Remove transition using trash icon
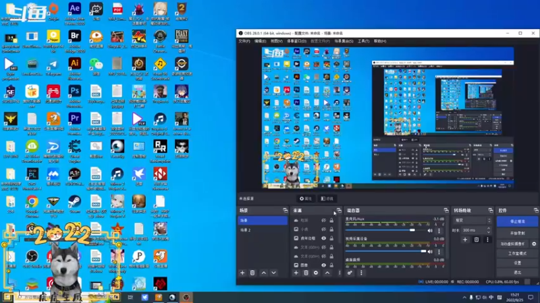The height and width of the screenshot is (303, 540). [x=477, y=240]
